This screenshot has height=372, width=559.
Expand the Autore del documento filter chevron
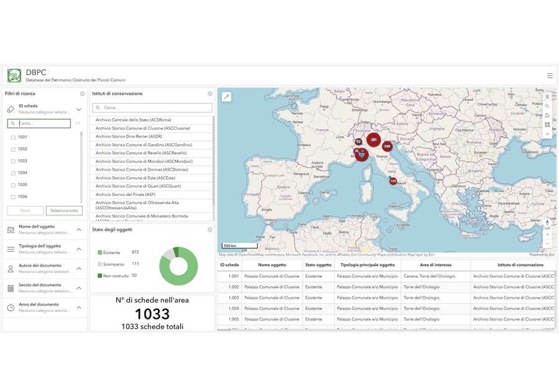[x=79, y=268]
